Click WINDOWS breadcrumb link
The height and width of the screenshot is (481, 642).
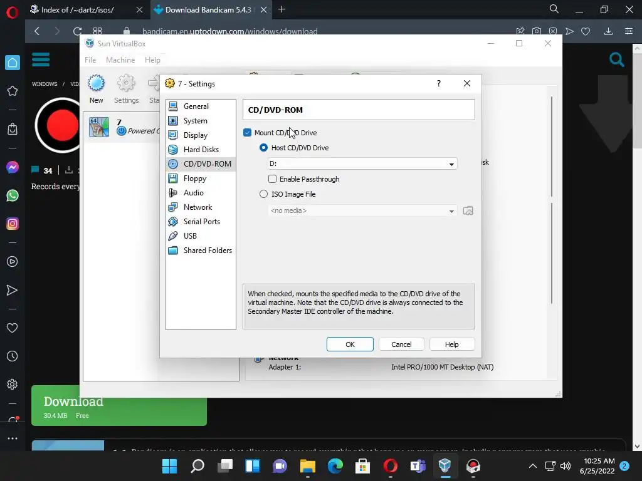[x=45, y=84]
